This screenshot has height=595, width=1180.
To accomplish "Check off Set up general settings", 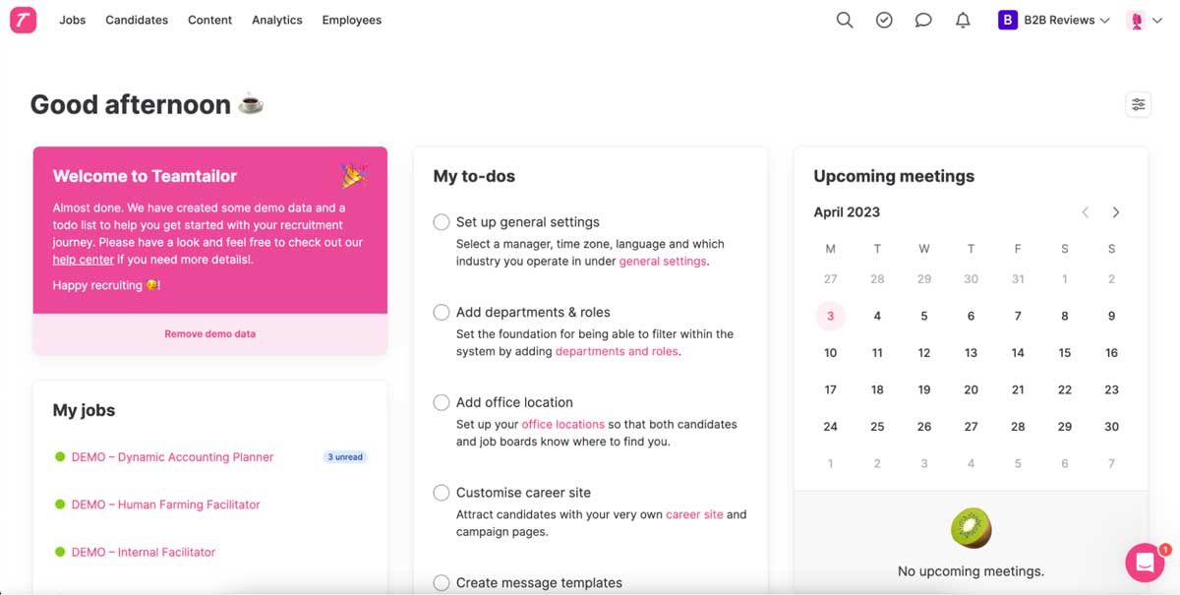I will [441, 221].
